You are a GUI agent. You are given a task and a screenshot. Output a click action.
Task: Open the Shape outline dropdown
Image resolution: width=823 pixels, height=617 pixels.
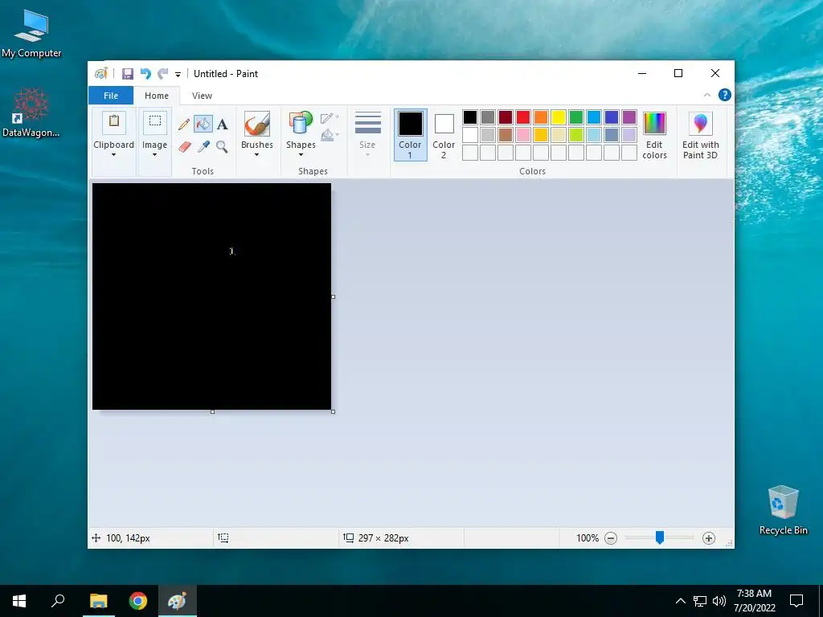330,118
